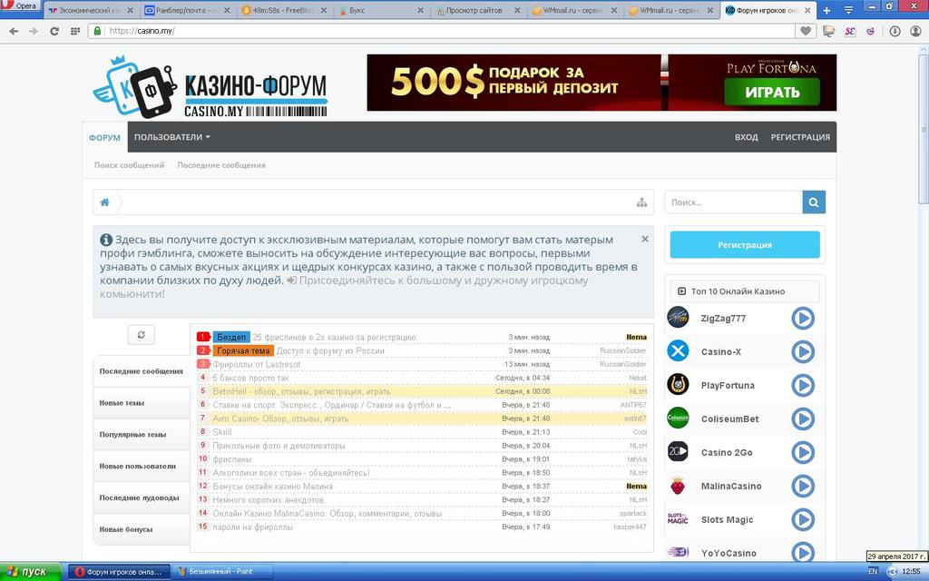Open Поиск сообщений link
929x581 pixels.
pyautogui.click(x=129, y=165)
